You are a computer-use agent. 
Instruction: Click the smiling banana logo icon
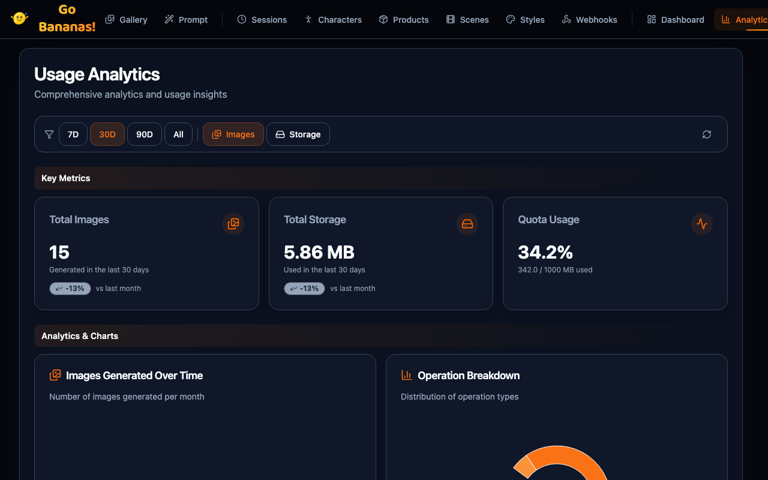pyautogui.click(x=19, y=18)
